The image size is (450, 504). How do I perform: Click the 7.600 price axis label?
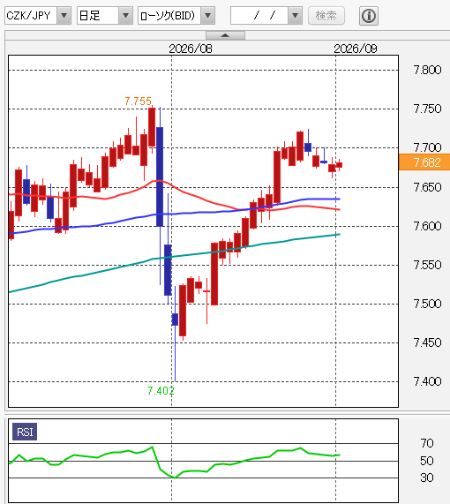tap(427, 226)
